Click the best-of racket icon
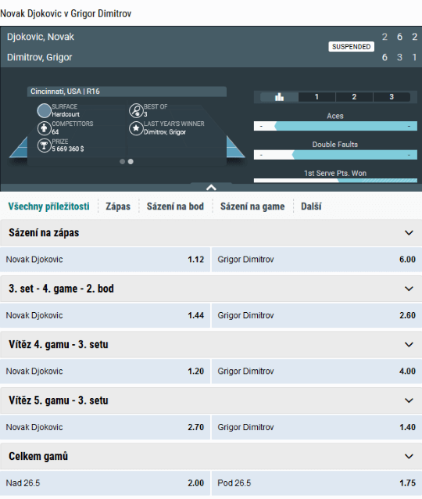422x499 pixels. tap(136, 111)
